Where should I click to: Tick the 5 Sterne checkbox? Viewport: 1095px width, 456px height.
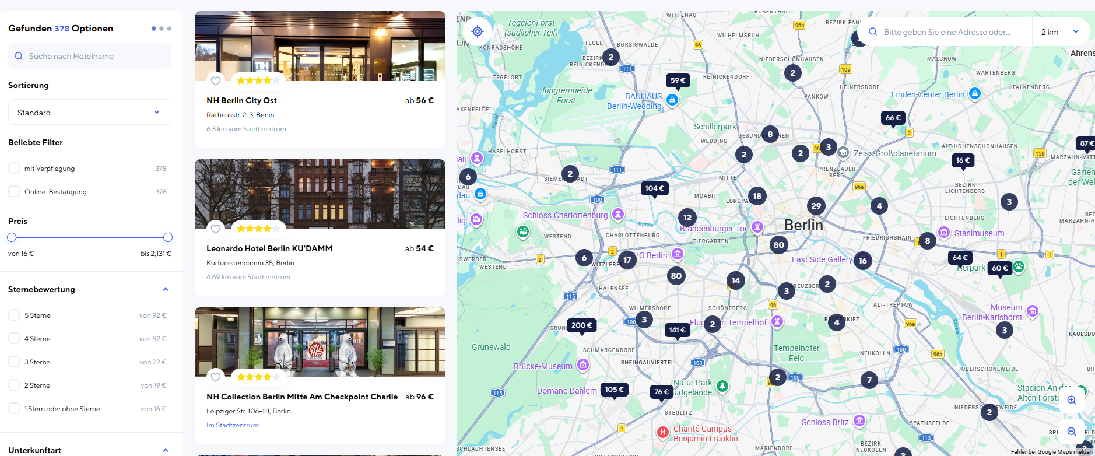pos(14,315)
